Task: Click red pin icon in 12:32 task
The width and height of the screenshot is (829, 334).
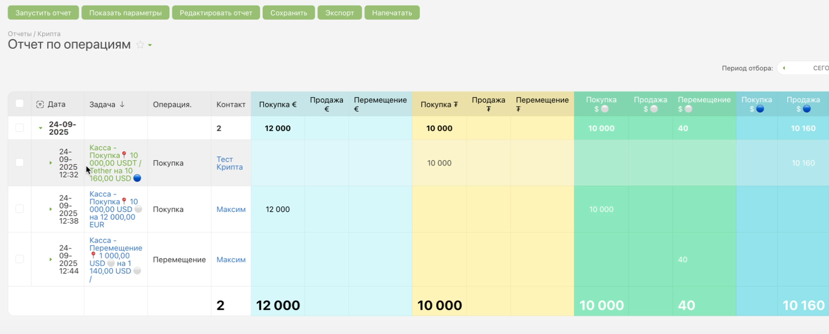Action: tap(124, 155)
